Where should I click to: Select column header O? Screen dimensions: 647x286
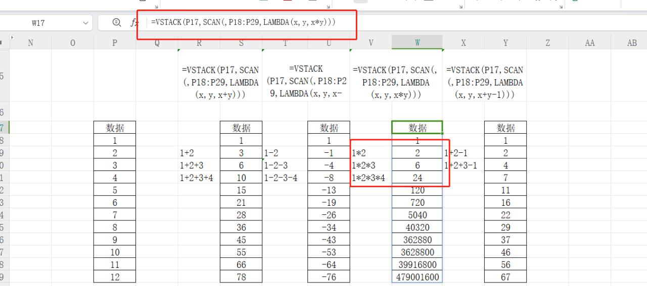pos(73,43)
